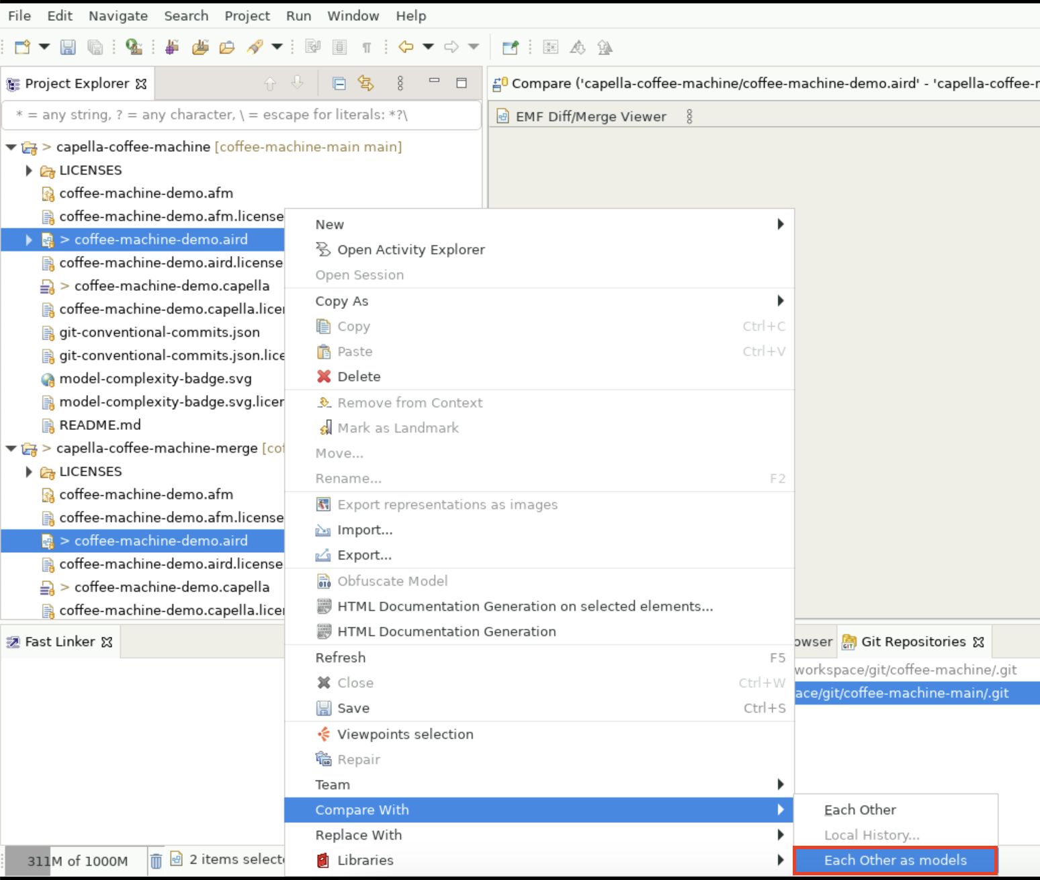Viewport: 1040px width, 880px height.
Task: Click the filter pattern field in Project Explorer
Action: pos(239,114)
